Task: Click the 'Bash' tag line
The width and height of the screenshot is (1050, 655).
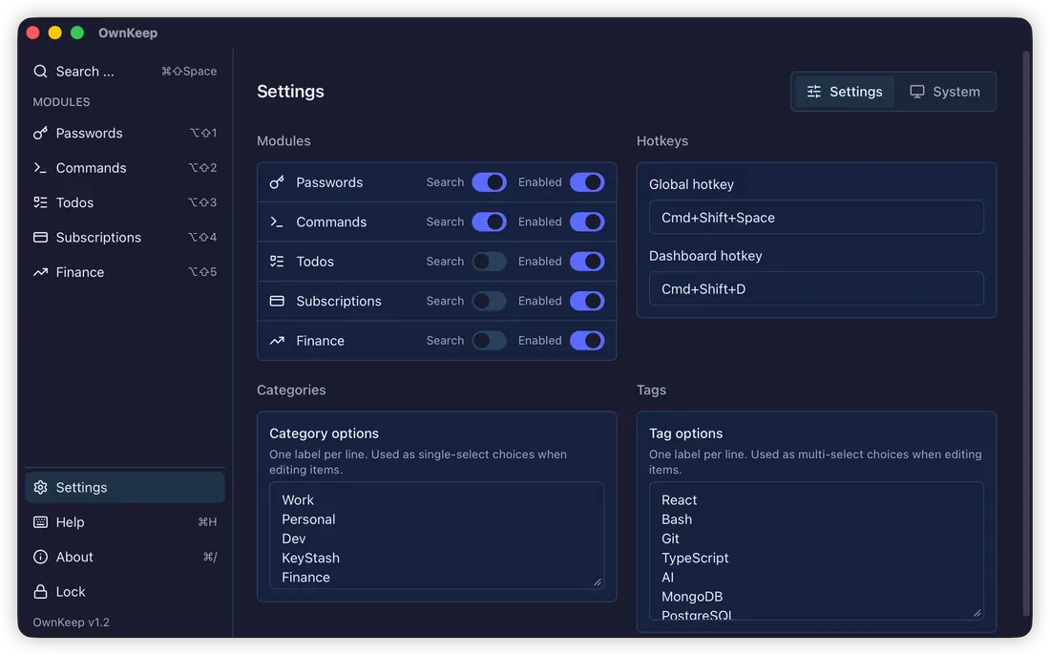Action: pos(677,519)
